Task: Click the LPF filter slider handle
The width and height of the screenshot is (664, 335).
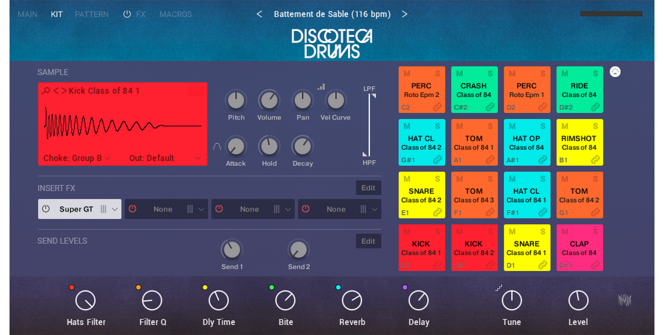Action: [373, 96]
